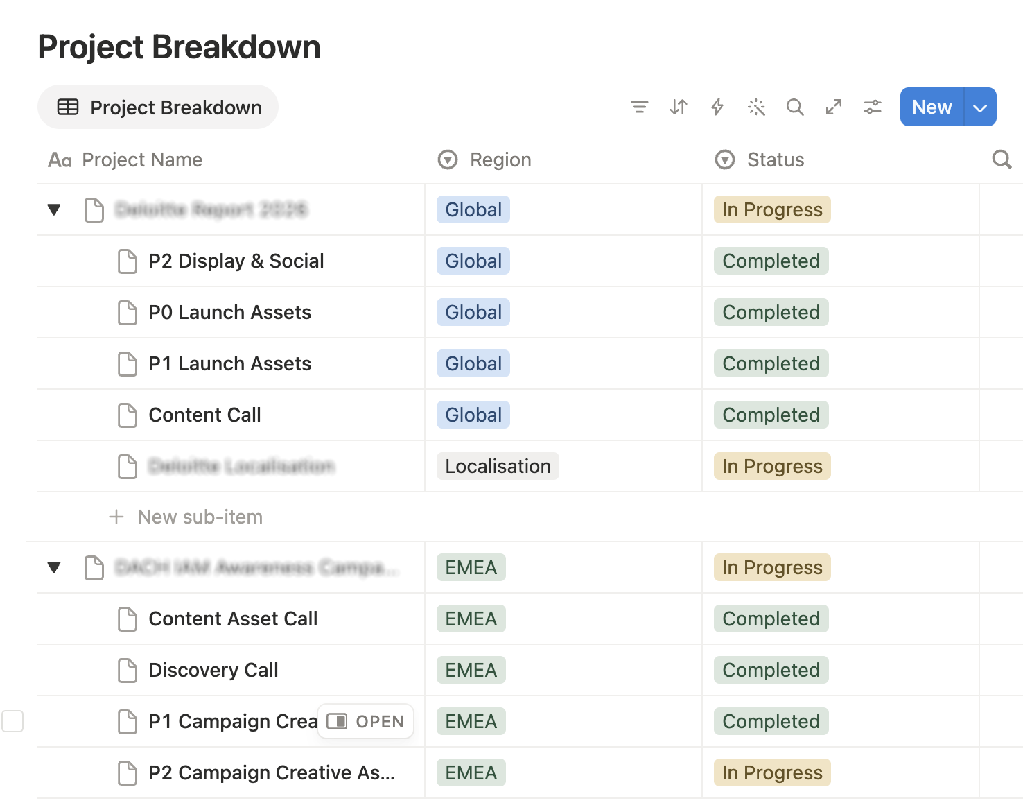Collapse the first Global parent project row

54,209
